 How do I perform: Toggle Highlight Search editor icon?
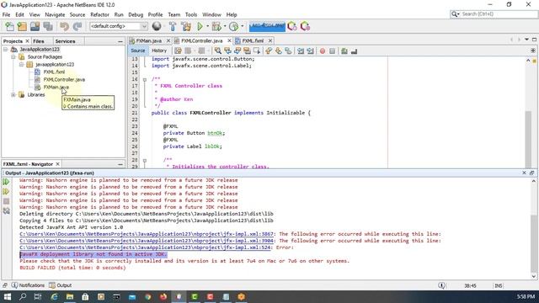[x=247, y=50]
